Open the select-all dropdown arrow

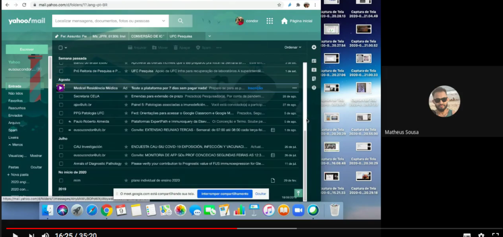[x=66, y=48]
